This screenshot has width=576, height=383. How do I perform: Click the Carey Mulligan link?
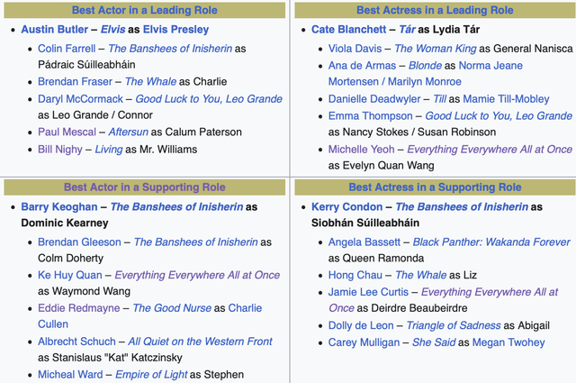[364, 342]
